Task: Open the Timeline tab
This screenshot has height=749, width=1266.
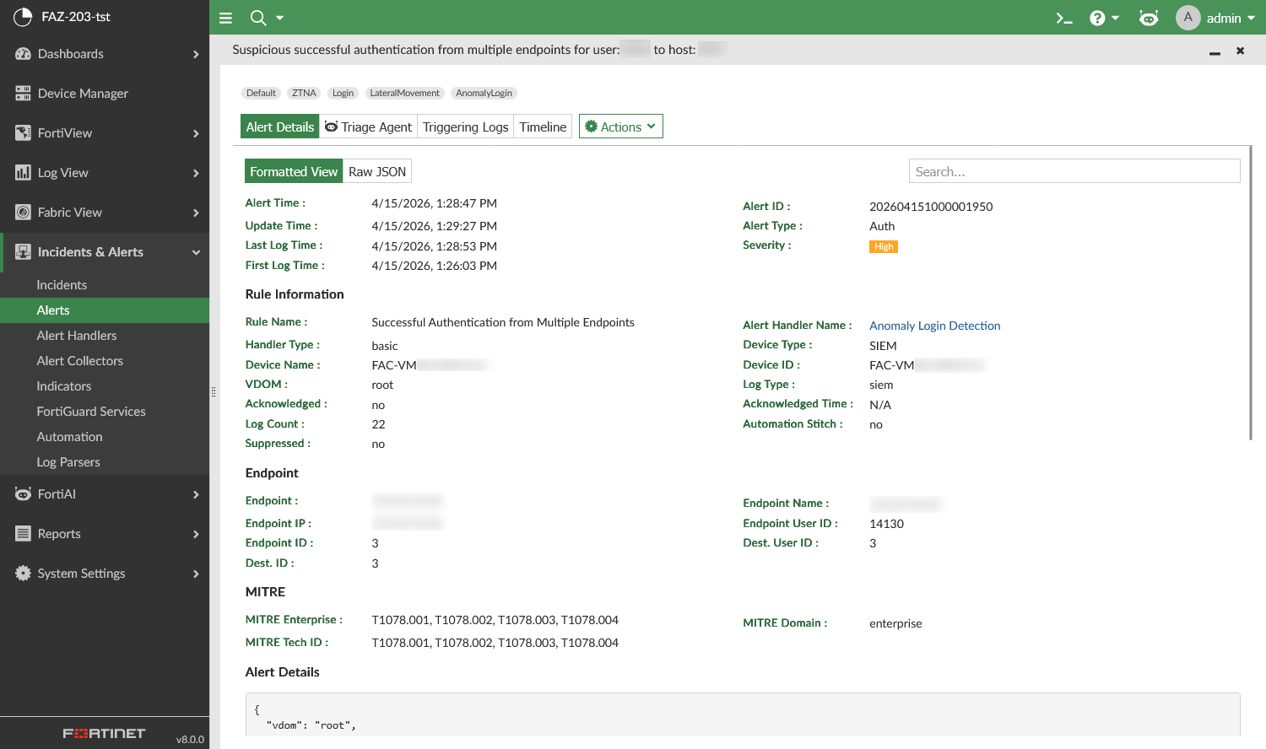Action: [543, 127]
